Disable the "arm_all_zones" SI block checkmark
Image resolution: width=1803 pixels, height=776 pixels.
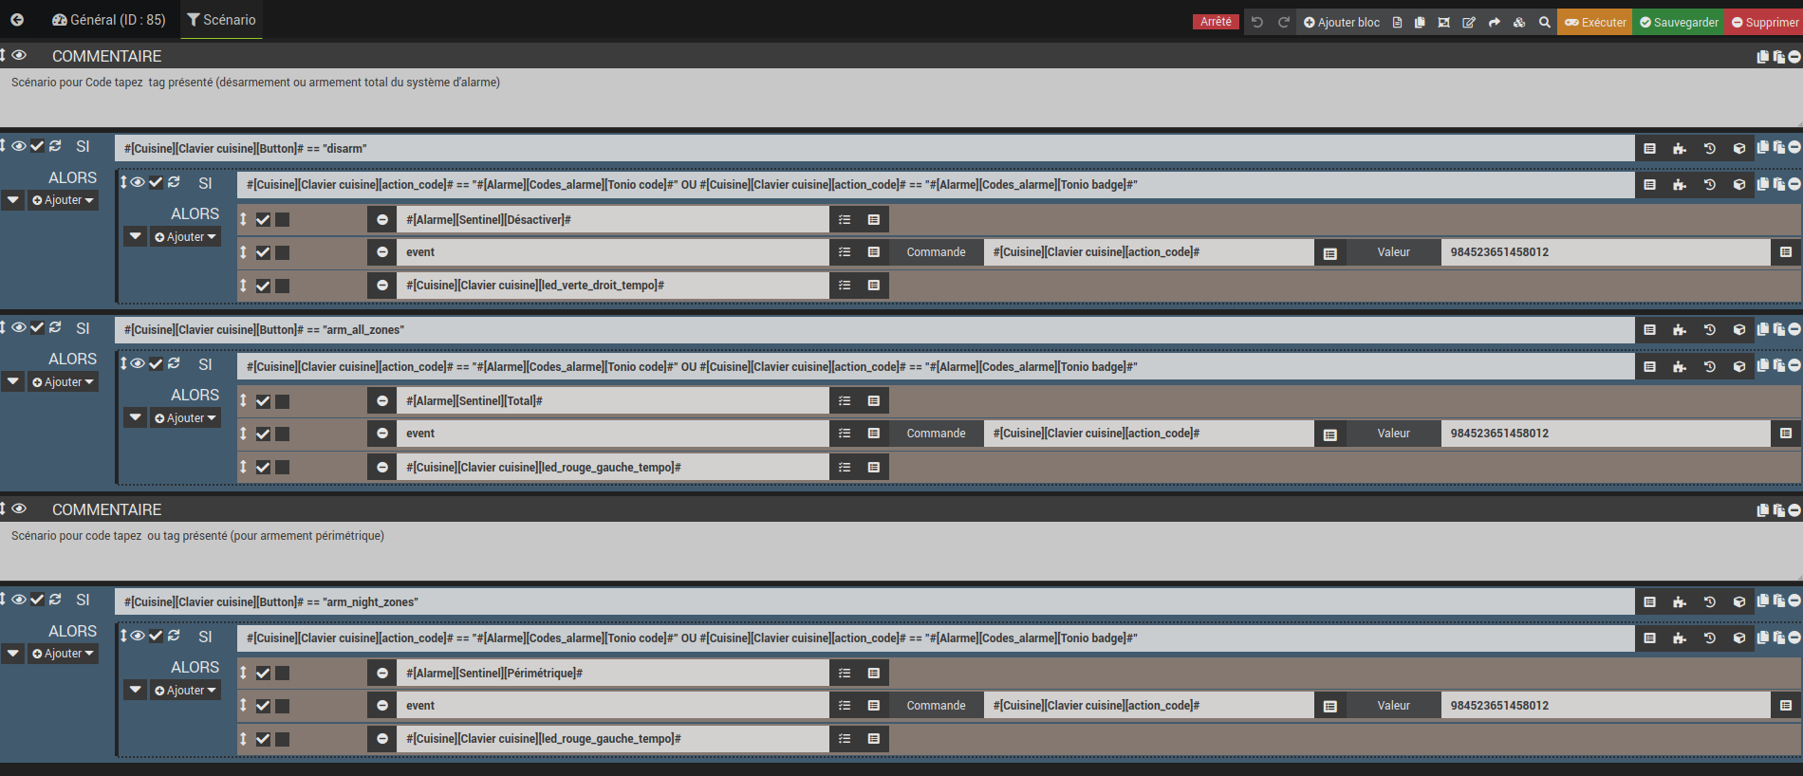[37, 327]
